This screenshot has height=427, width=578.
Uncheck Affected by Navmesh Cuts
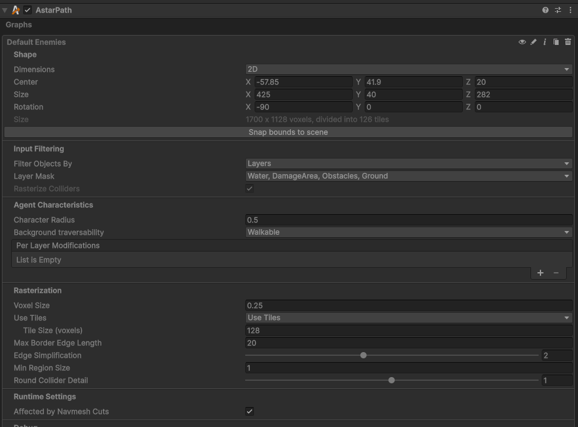coord(250,411)
